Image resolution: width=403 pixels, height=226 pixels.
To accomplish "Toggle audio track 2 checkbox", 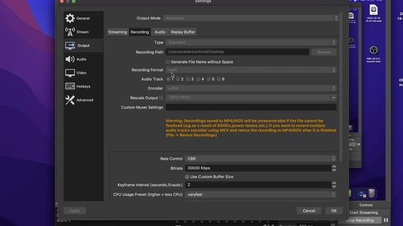I will point(178,79).
